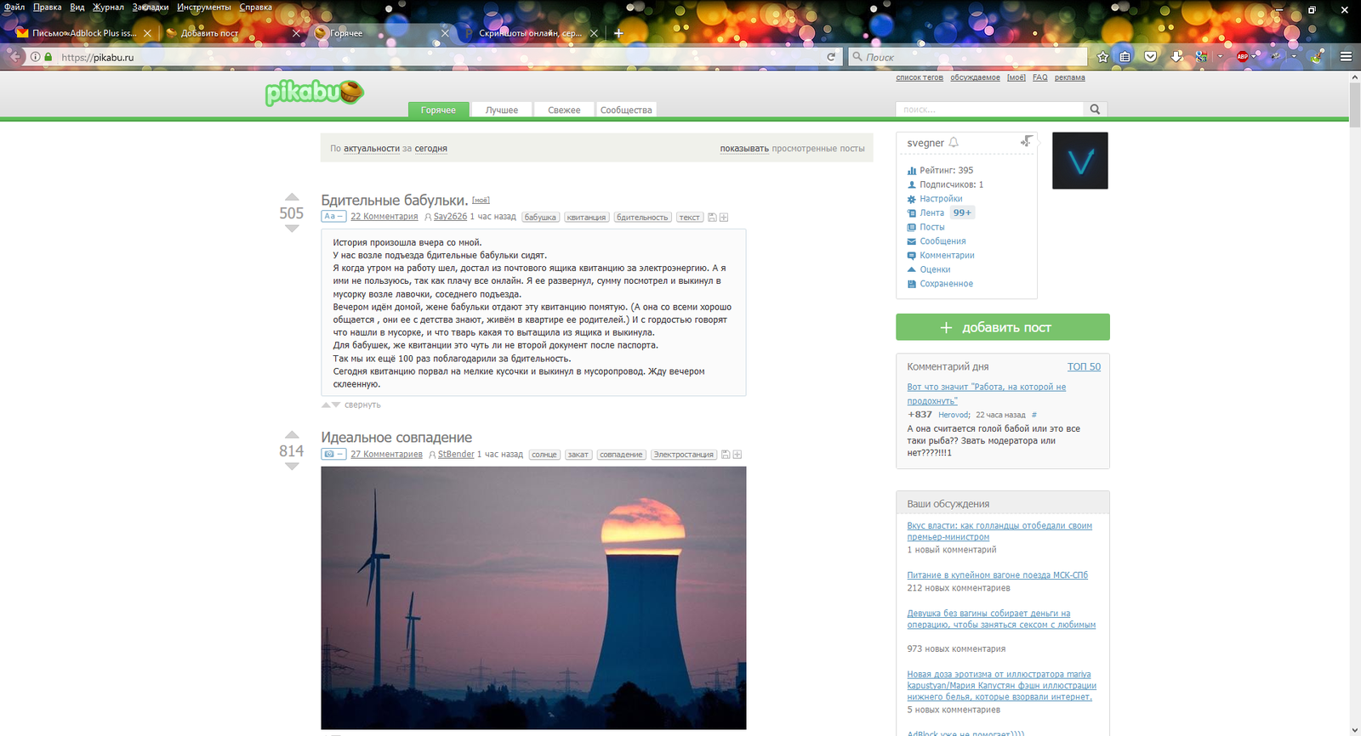The image size is (1361, 736).
Task: Switch to Добавить пост browser tab
Action: [232, 33]
